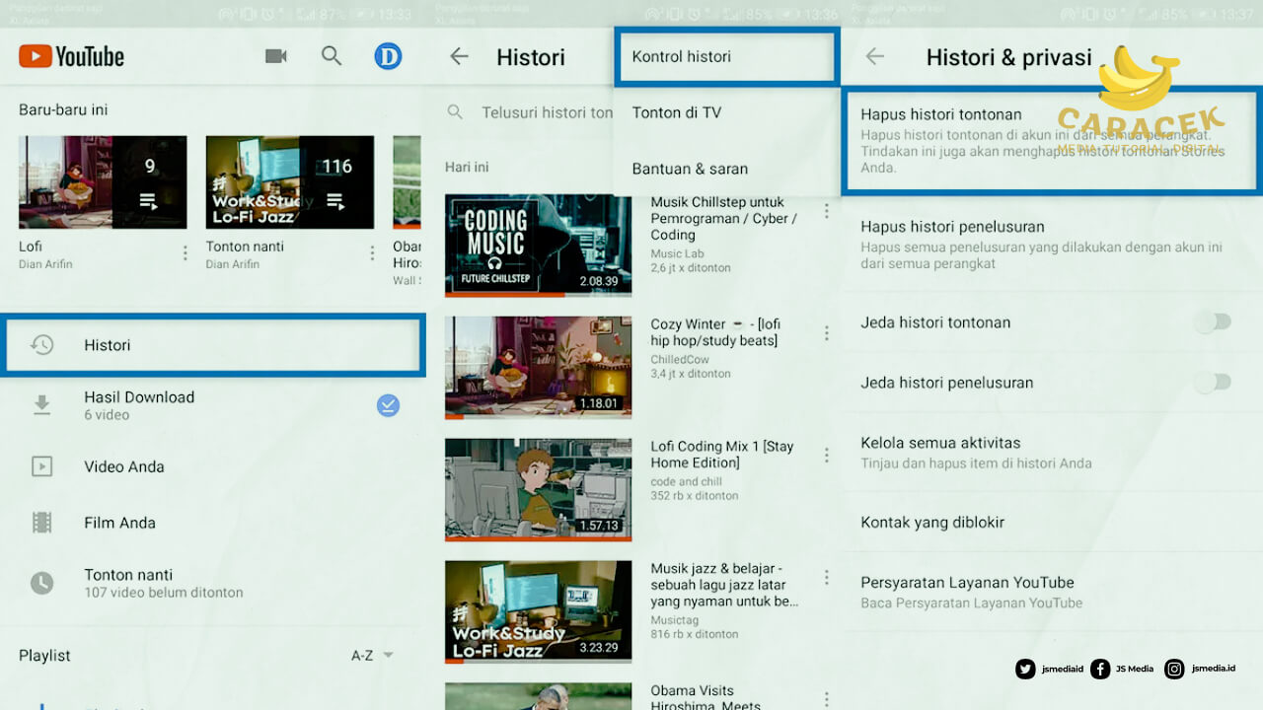
Task: Open the Tonton nanti playlist thumbnail
Action: [289, 182]
